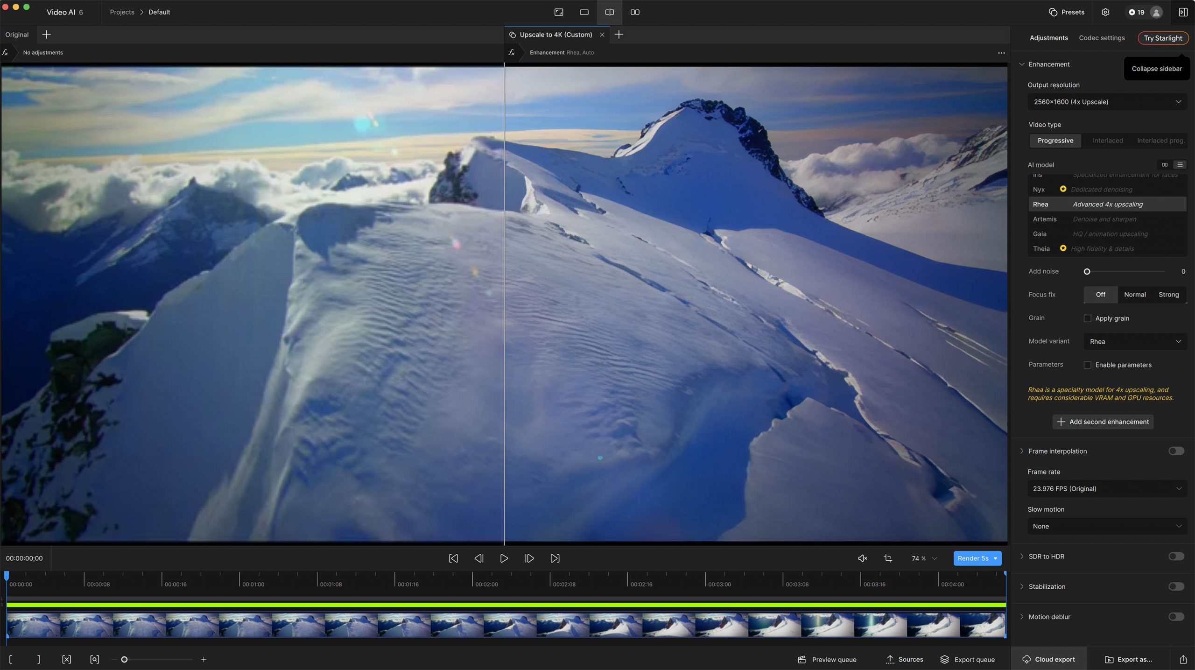This screenshot has height=670, width=1195.
Task: Step forward one frame
Action: coord(529,558)
